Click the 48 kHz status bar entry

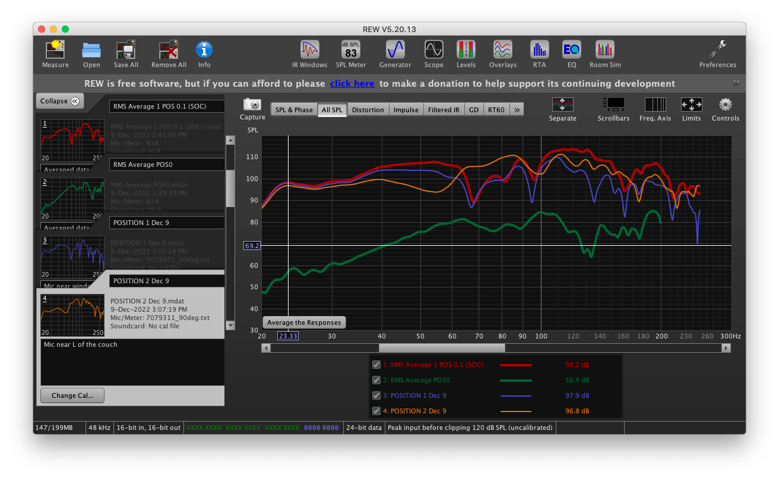pos(100,428)
